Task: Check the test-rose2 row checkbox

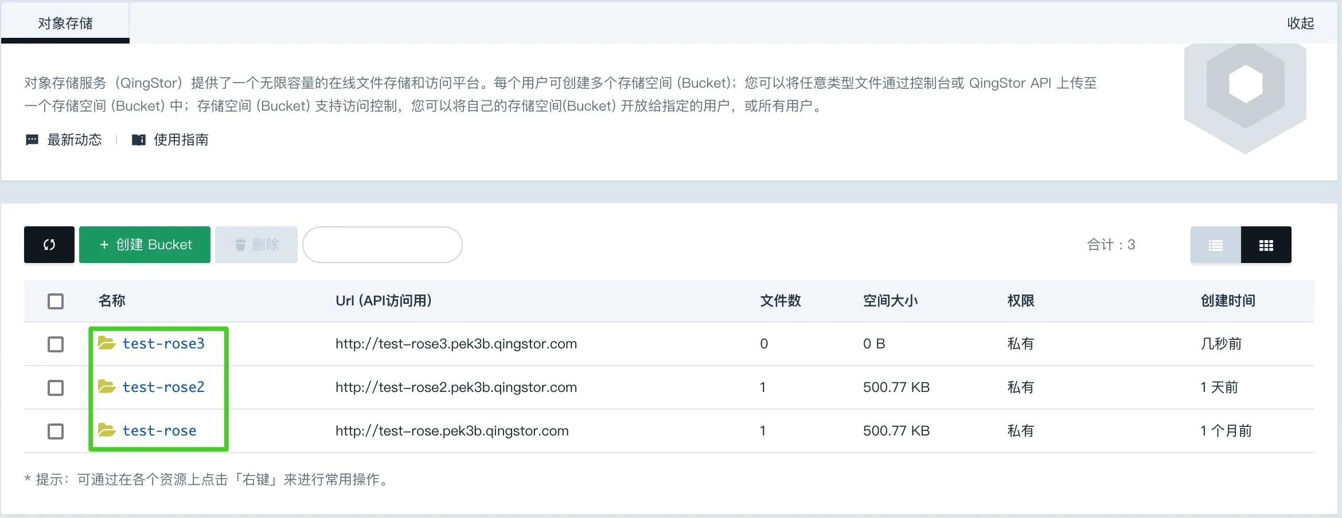Action: pos(56,388)
